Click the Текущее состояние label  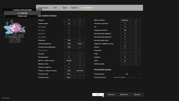(101, 30)
